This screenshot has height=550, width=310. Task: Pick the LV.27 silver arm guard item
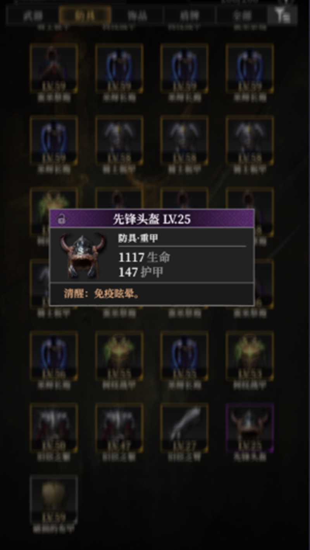pos(184,428)
